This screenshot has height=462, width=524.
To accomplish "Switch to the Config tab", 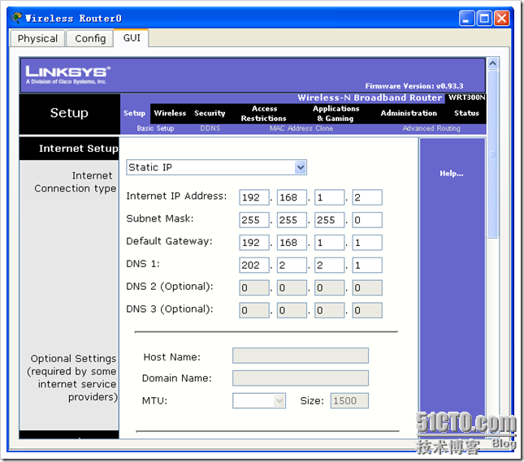I will click(x=90, y=38).
